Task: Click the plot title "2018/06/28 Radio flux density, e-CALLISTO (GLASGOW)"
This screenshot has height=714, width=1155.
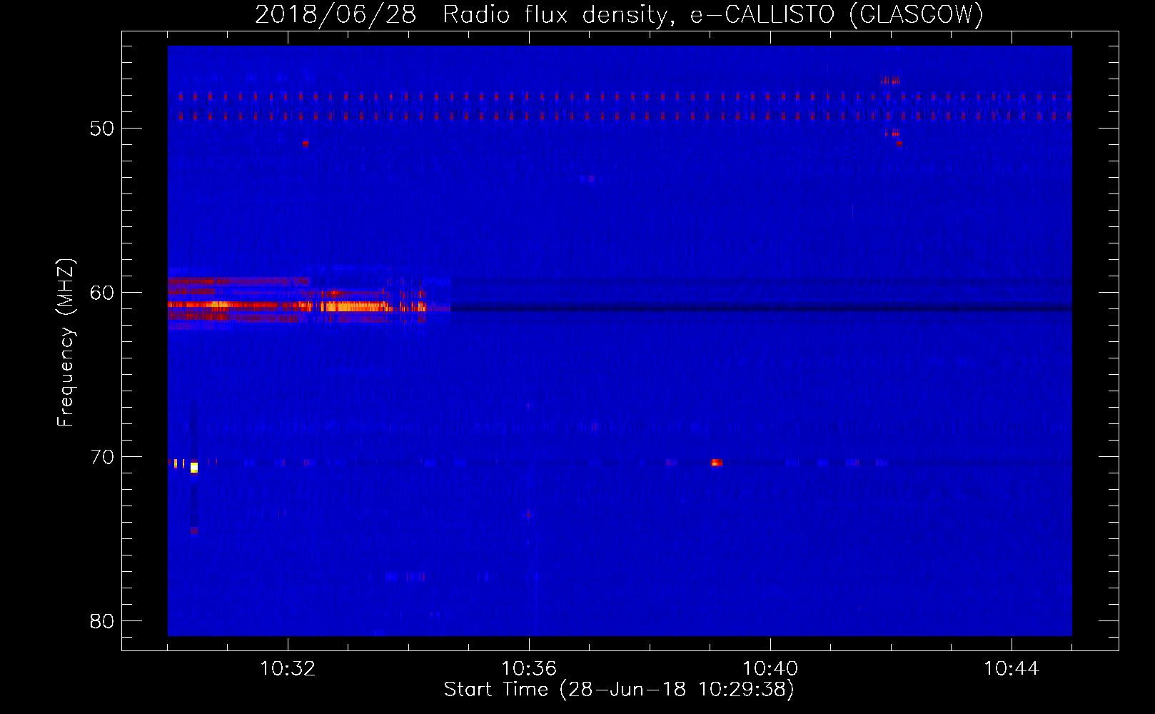Action: point(619,14)
